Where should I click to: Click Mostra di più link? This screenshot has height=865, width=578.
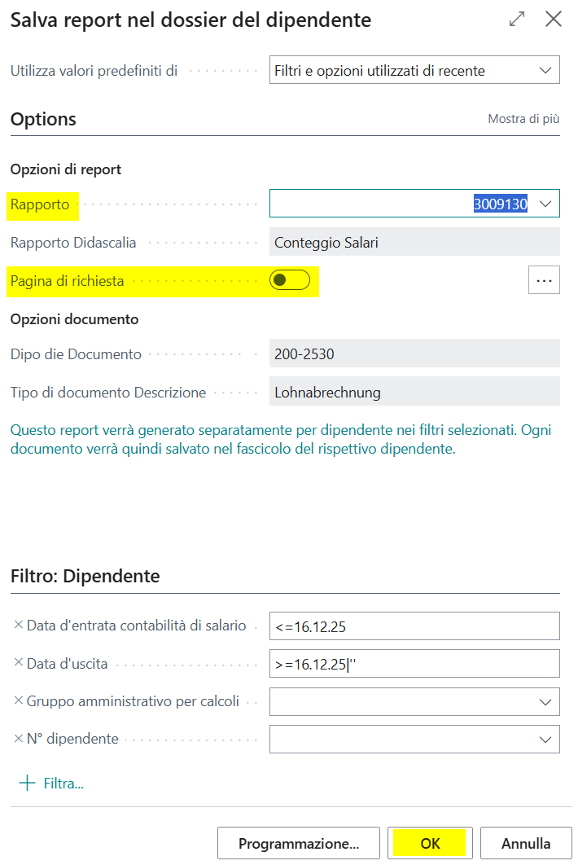point(523,119)
